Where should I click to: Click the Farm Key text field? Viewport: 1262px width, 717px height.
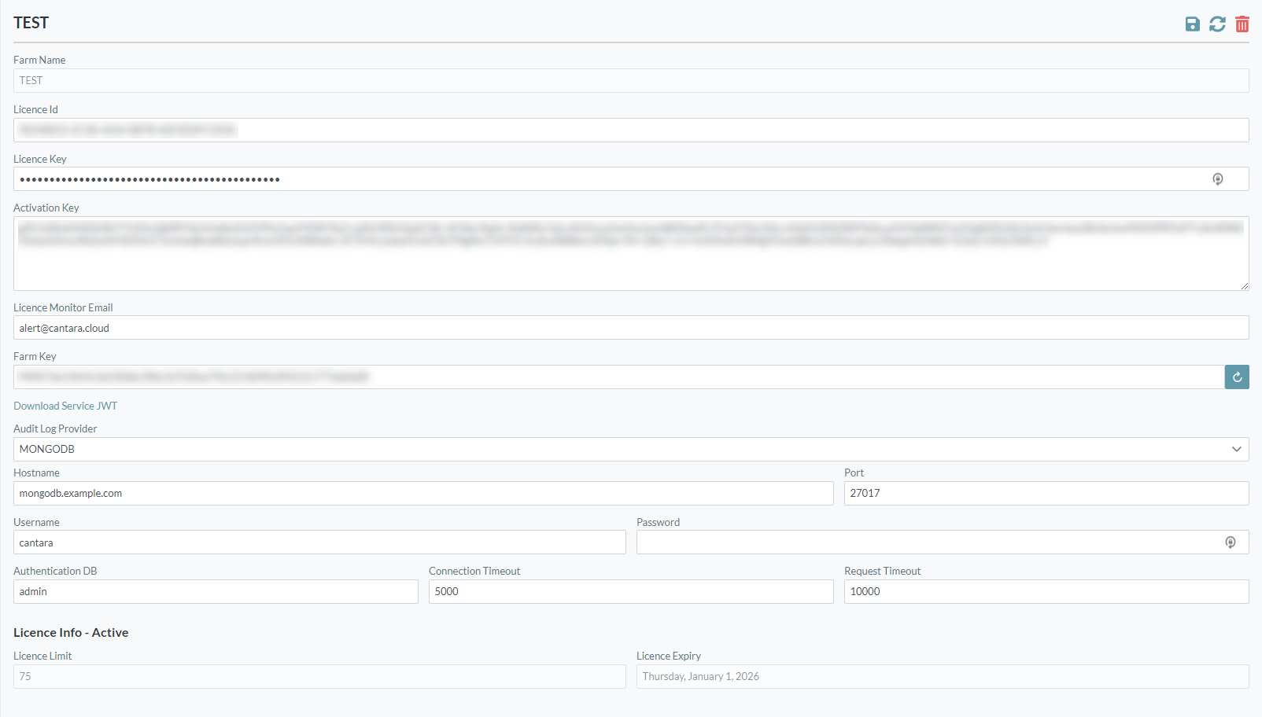[x=618, y=377]
